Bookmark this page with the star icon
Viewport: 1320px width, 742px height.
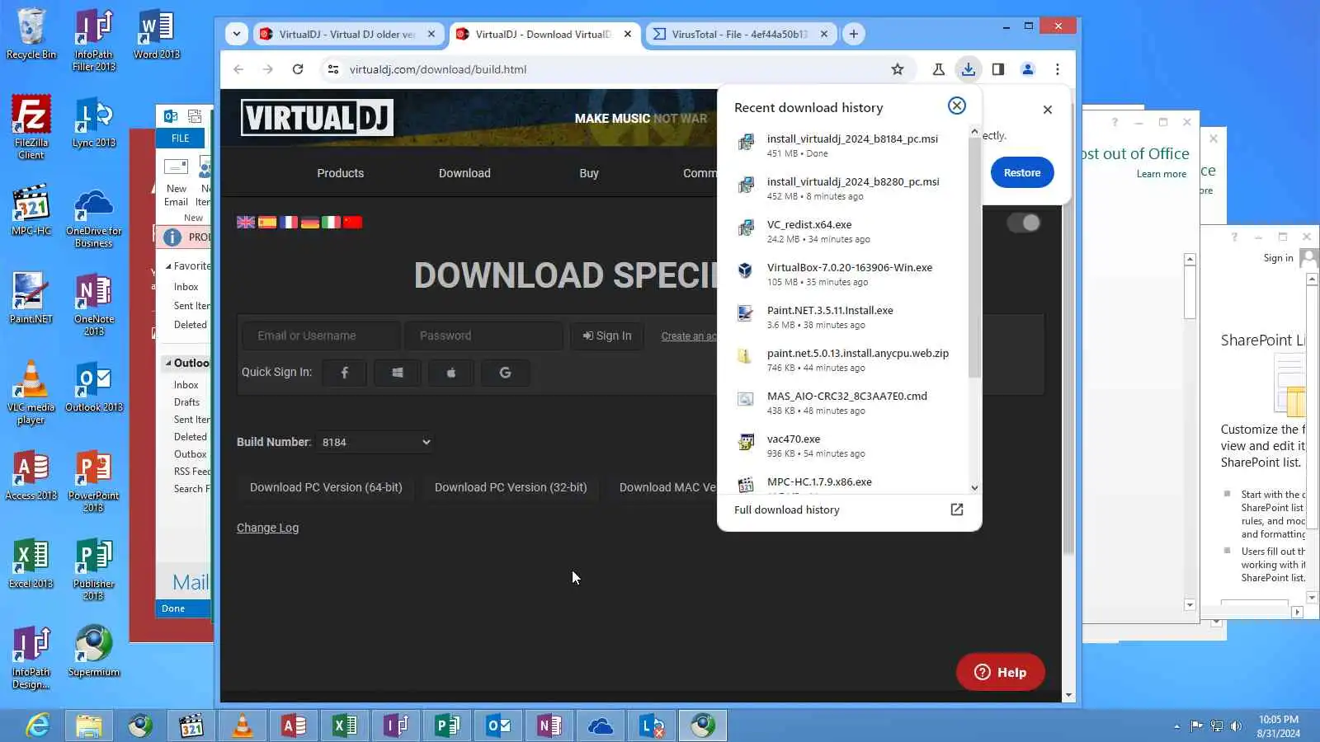(898, 69)
